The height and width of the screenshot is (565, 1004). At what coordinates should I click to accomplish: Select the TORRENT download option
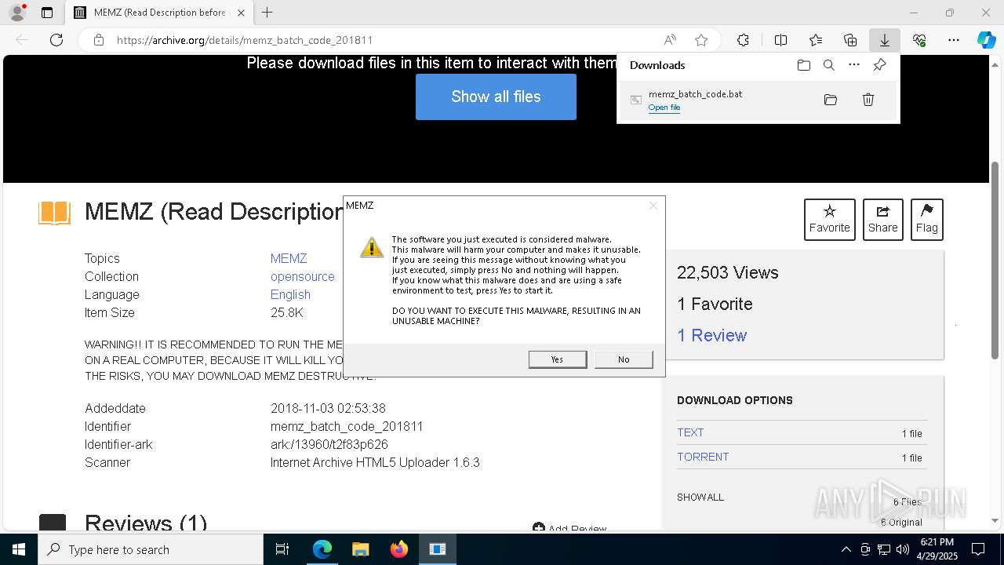point(703,457)
